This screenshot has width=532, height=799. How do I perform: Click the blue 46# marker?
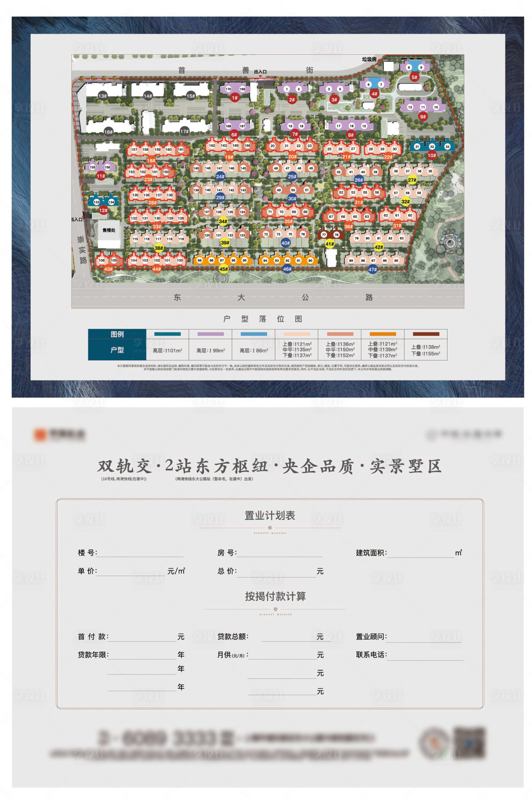tap(287, 269)
